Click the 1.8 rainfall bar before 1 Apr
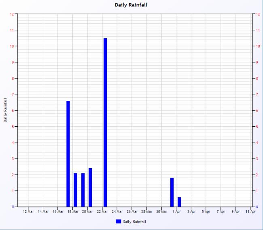 click(172, 192)
